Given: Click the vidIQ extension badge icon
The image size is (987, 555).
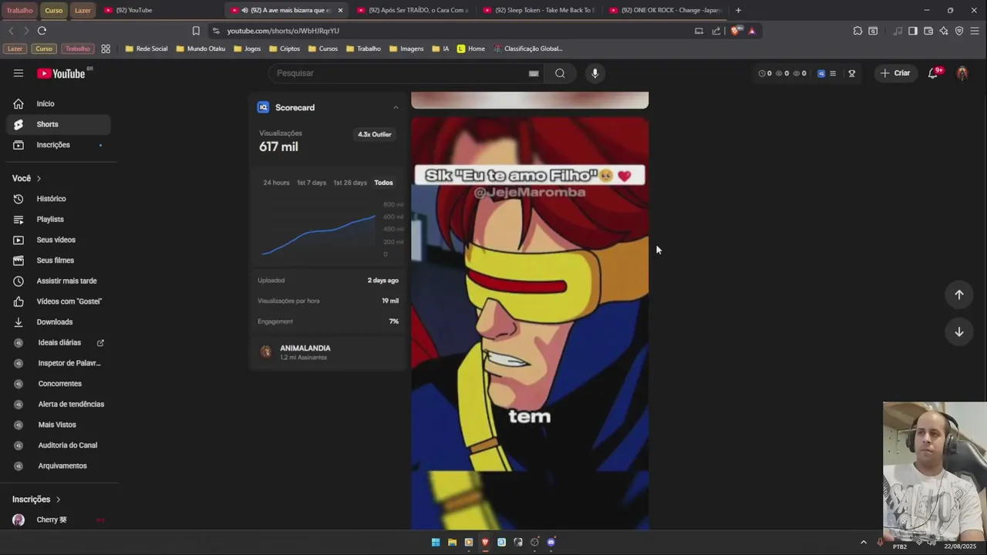Looking at the screenshot, I should tap(821, 73).
